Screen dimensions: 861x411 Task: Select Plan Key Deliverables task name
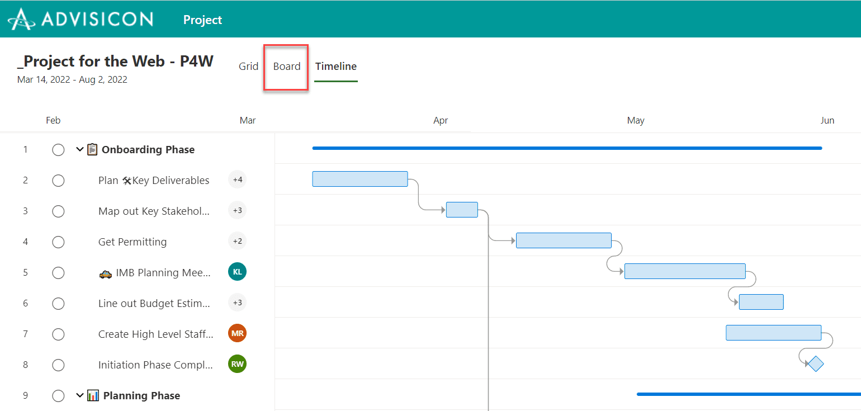(x=154, y=181)
